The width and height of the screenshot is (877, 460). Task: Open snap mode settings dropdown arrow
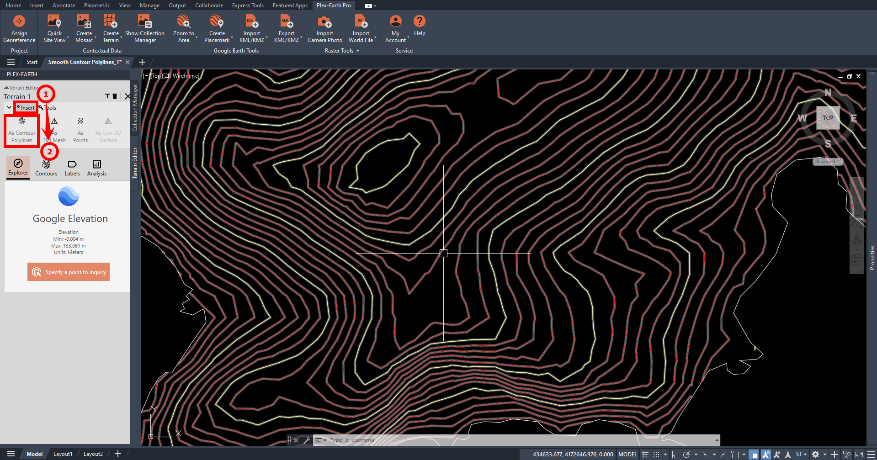665,454
